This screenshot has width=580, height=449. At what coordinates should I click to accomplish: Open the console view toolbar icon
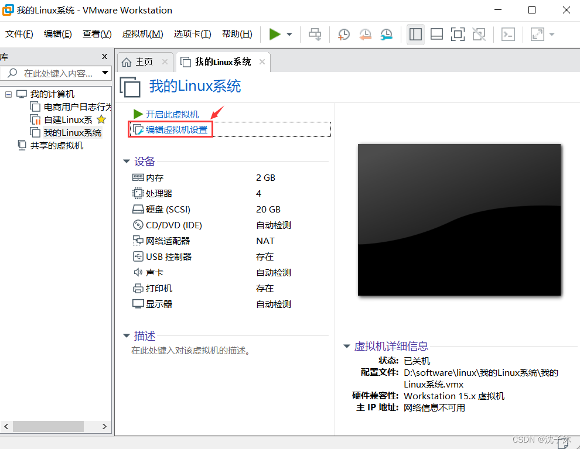pyautogui.click(x=509, y=35)
